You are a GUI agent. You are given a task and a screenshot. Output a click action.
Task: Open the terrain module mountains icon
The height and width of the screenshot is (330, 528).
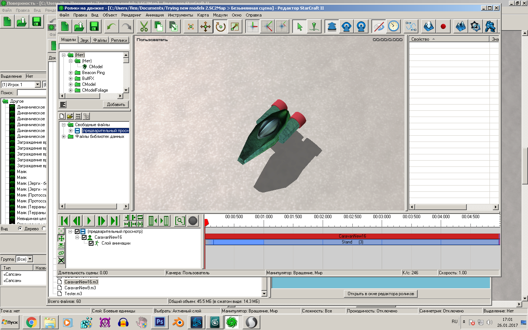pyautogui.click(x=461, y=26)
